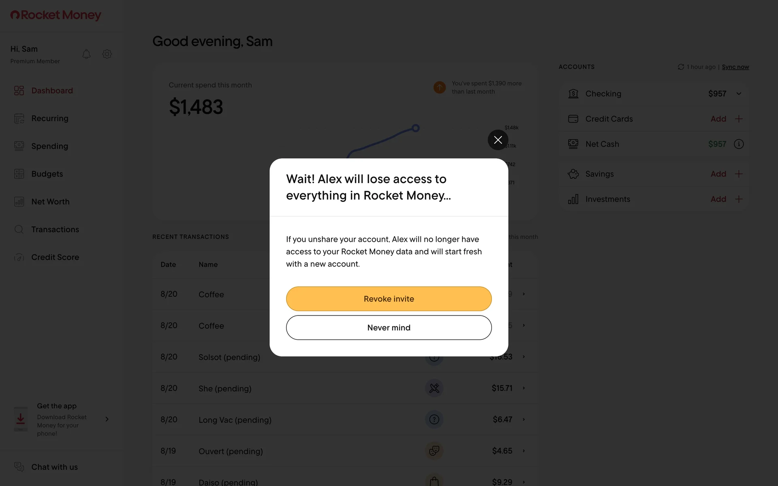The image size is (778, 486).
Task: Expand the Checking account chevron
Action: [739, 94]
